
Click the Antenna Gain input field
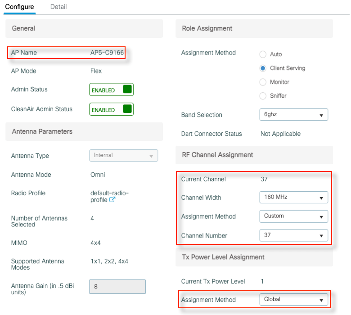[117, 287]
